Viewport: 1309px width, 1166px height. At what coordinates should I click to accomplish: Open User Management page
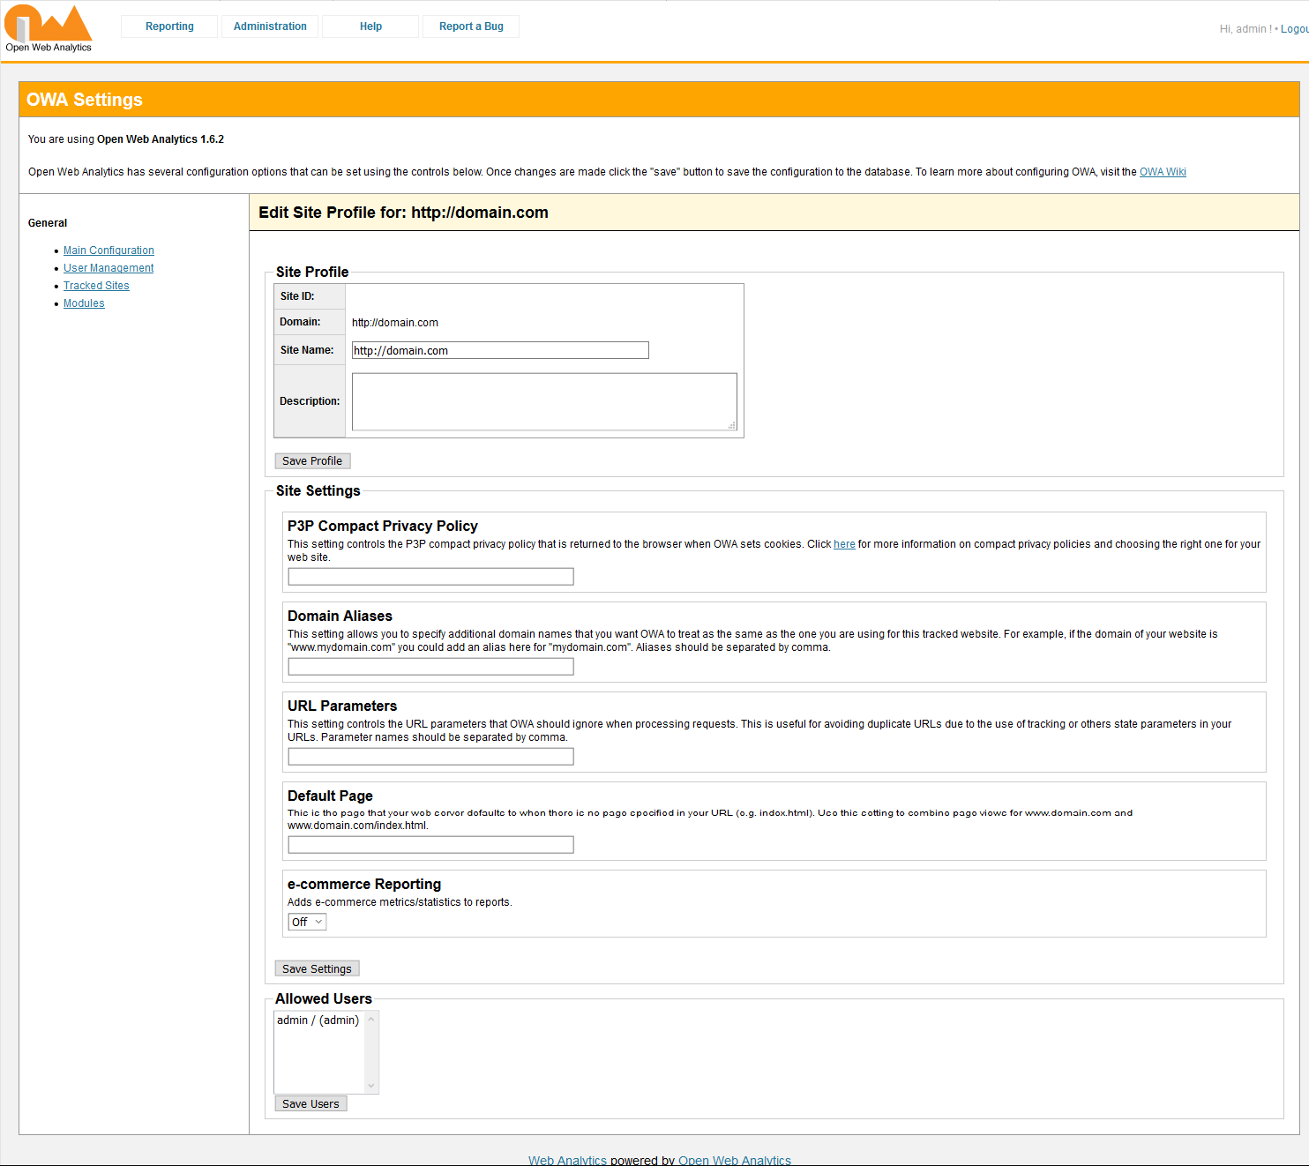point(108,268)
